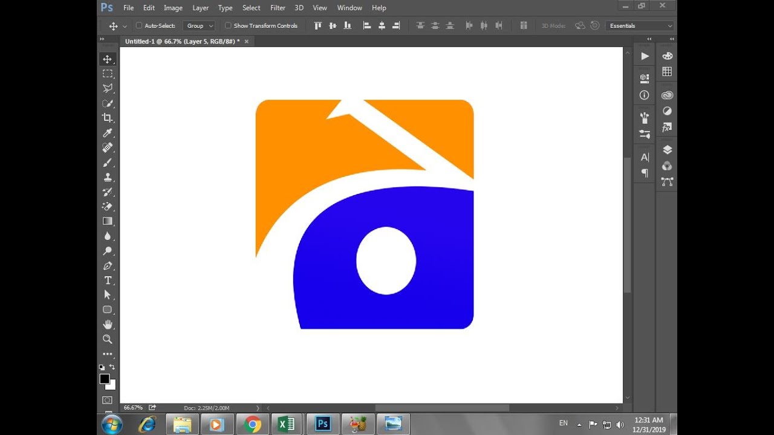Expand the tools panel double arrows
This screenshot has width=774, height=435.
point(102,39)
